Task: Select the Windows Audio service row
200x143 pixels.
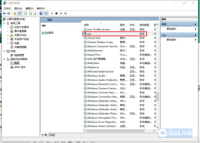Action: coord(119,76)
